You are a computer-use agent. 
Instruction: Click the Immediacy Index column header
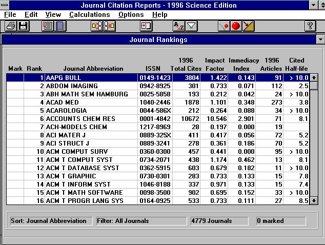tap(244, 65)
